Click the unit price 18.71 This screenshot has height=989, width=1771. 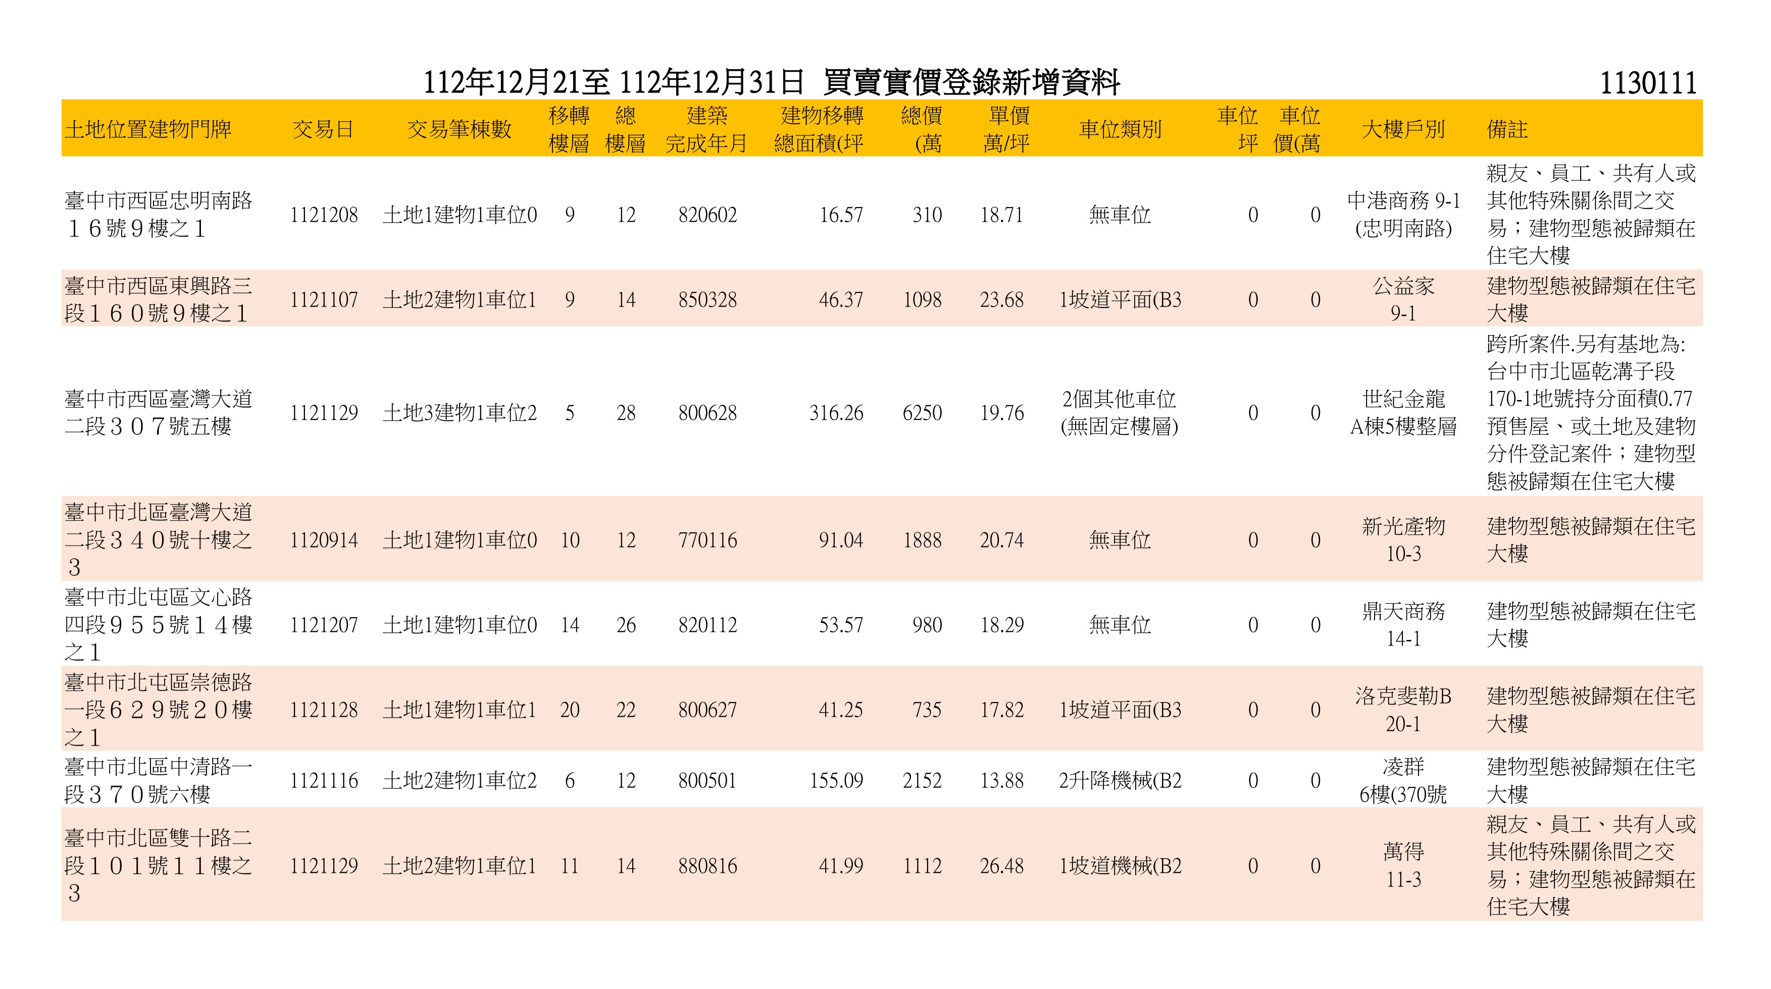pyautogui.click(x=1002, y=215)
